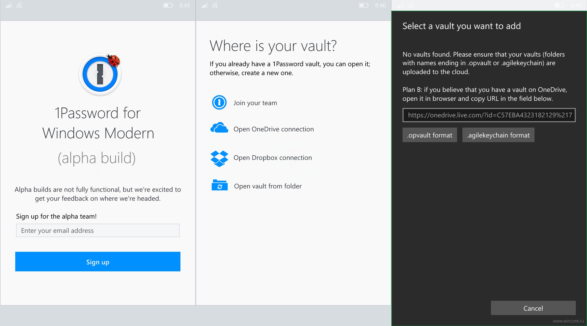Click the 1Password logo with ladybug
The height and width of the screenshot is (326, 587).
click(x=100, y=74)
